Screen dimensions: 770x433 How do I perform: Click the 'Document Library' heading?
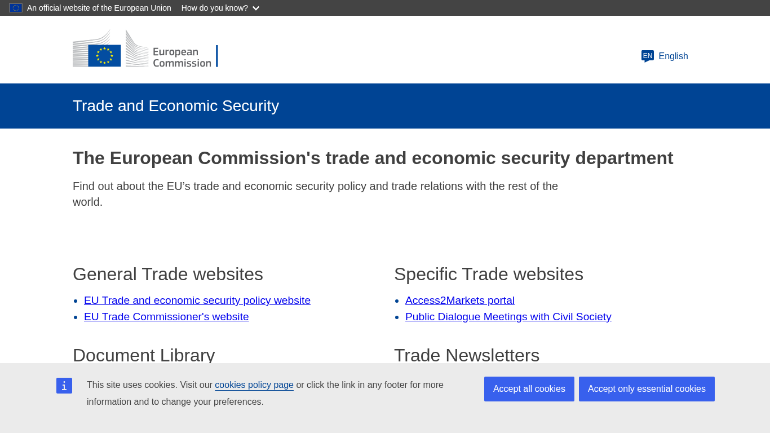(144, 355)
